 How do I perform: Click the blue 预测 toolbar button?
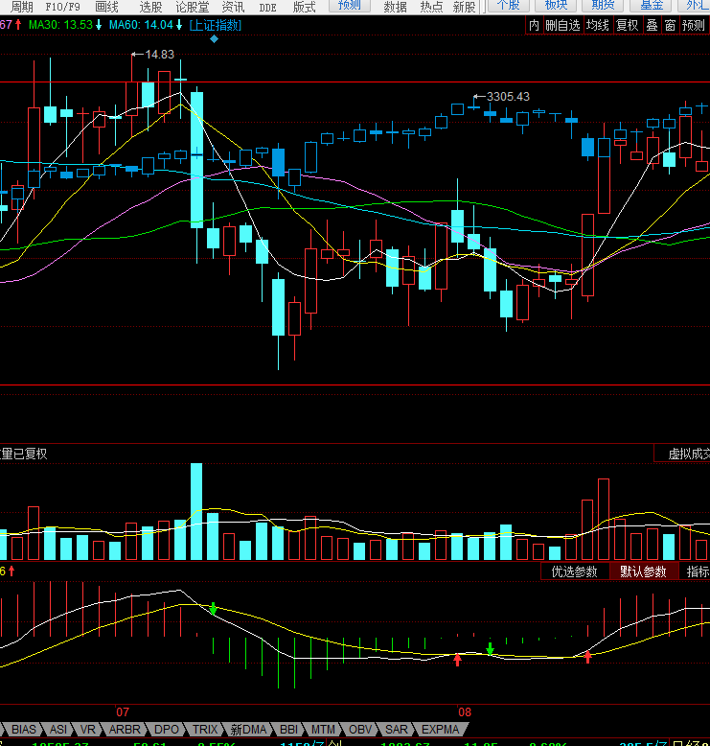tap(350, 6)
